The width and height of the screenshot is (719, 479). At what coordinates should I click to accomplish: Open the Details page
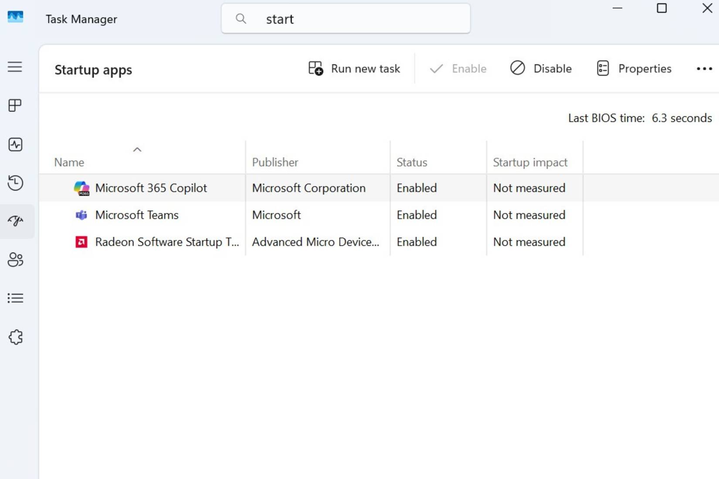pyautogui.click(x=15, y=298)
